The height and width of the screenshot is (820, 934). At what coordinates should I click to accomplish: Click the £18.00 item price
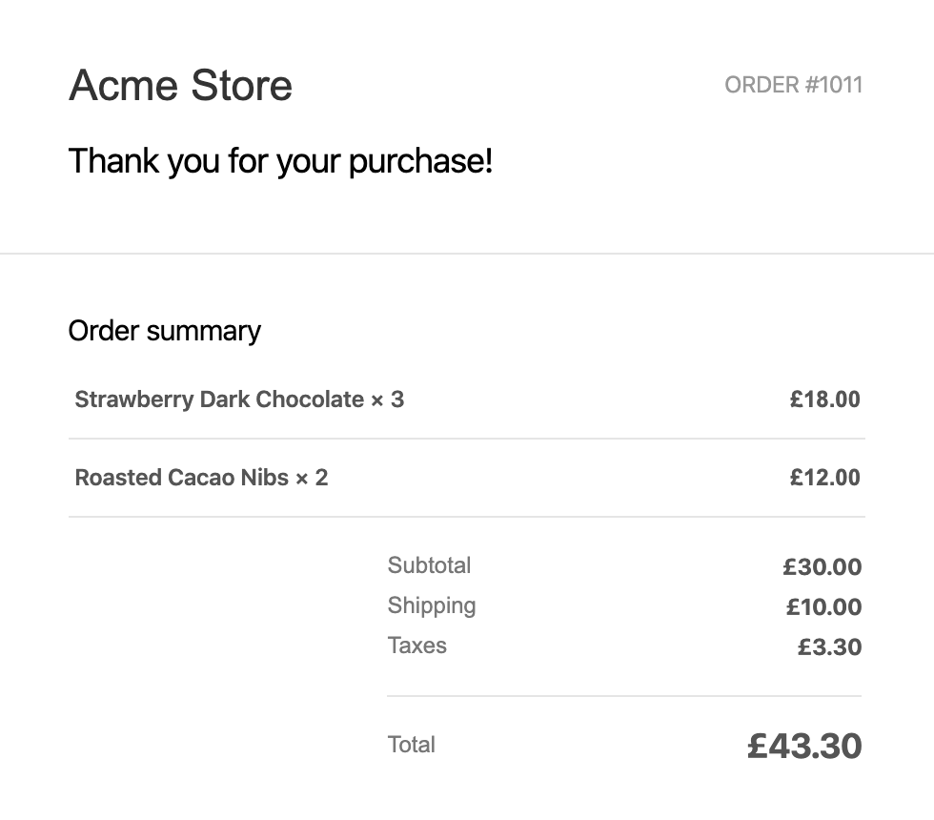pos(825,400)
